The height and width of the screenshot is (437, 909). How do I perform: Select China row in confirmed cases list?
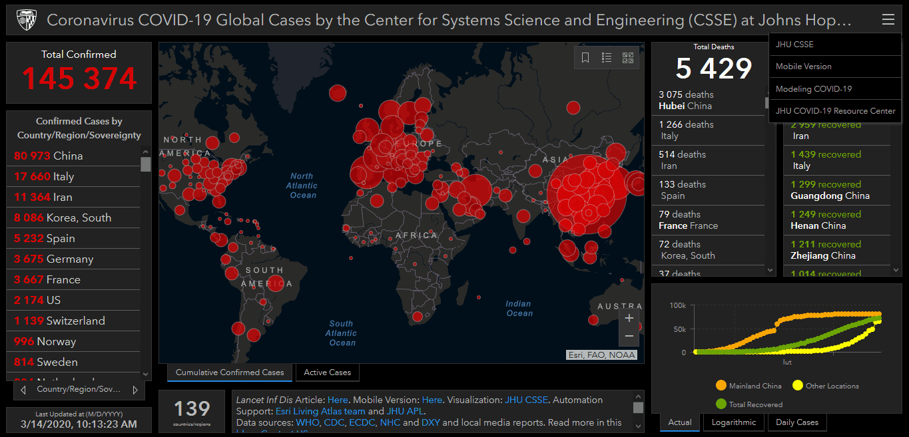click(74, 156)
